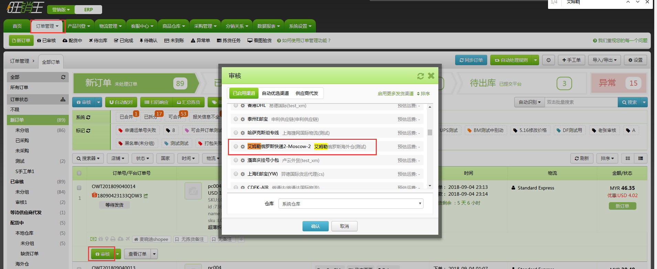The height and width of the screenshot is (269, 657).
Task: Open 异常单 order view
Action: [200, 40]
